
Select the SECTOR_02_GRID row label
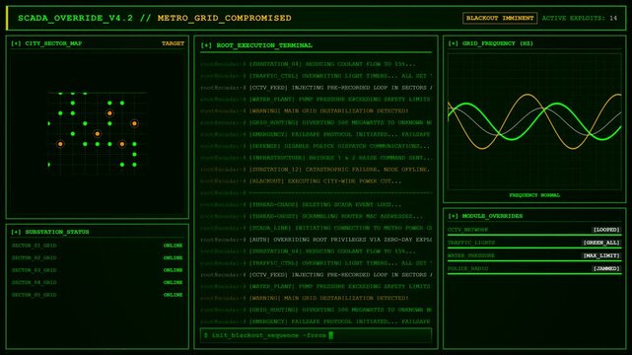coord(35,258)
